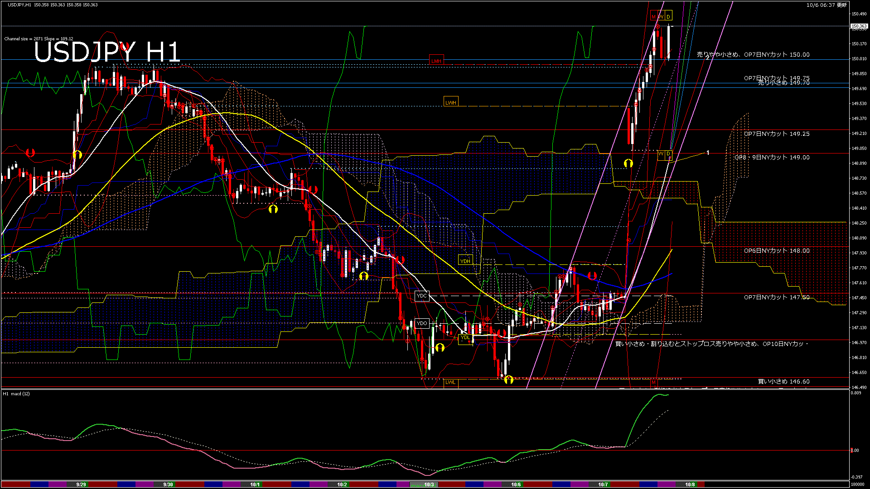Click the orange LWH level label
Viewport: 870px width, 489px height.
click(451, 102)
